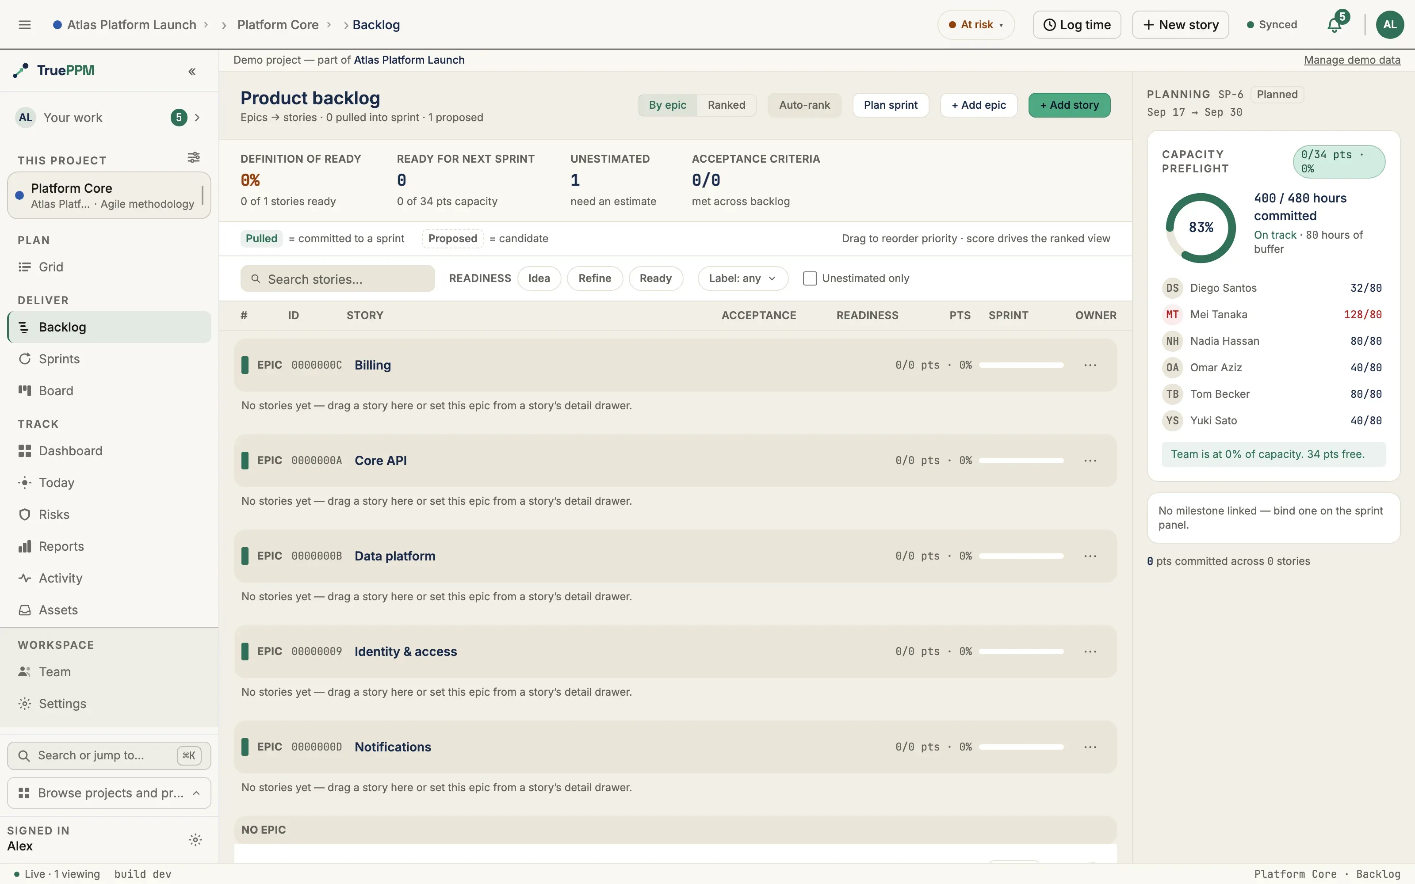Image resolution: width=1415 pixels, height=884 pixels.
Task: Open Atlas Platform Launch breadcrumb dropdown
Action: pyautogui.click(x=206, y=25)
